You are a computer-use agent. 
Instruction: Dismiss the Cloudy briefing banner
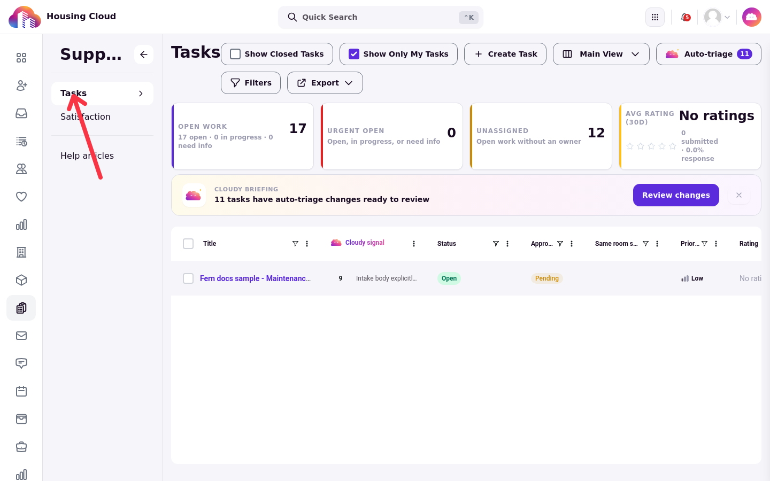pos(739,195)
